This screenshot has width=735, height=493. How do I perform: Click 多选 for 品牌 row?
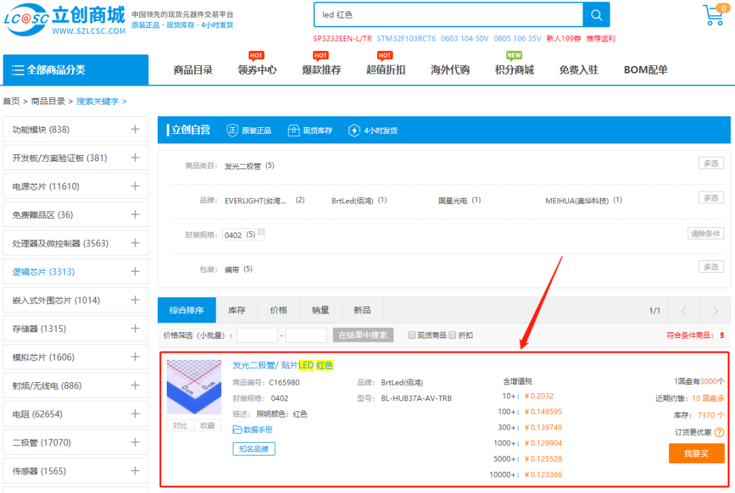tap(711, 198)
